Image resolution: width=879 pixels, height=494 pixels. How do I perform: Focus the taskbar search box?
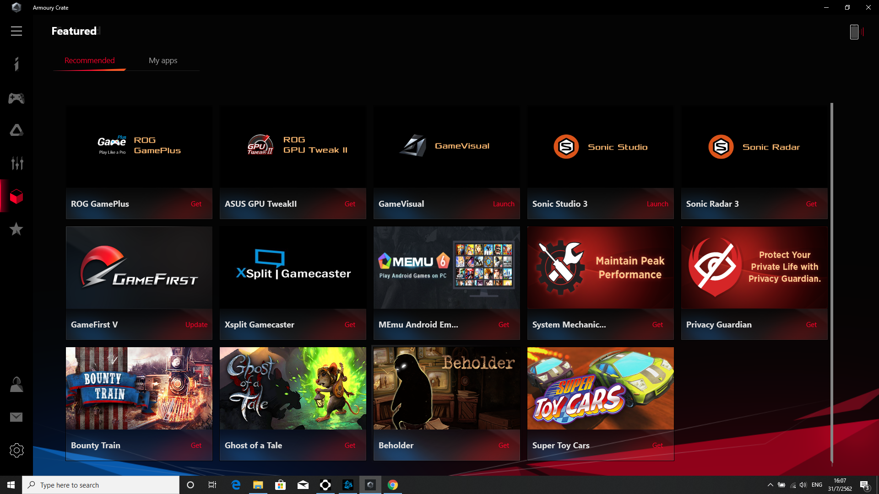[x=101, y=485]
